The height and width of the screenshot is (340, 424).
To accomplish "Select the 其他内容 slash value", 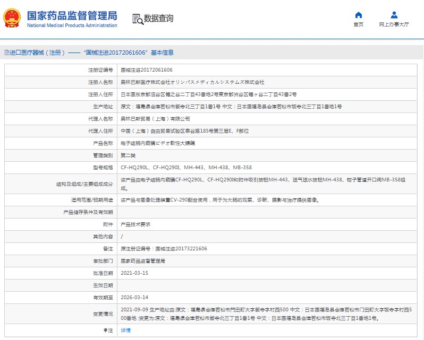I will 122,237.
